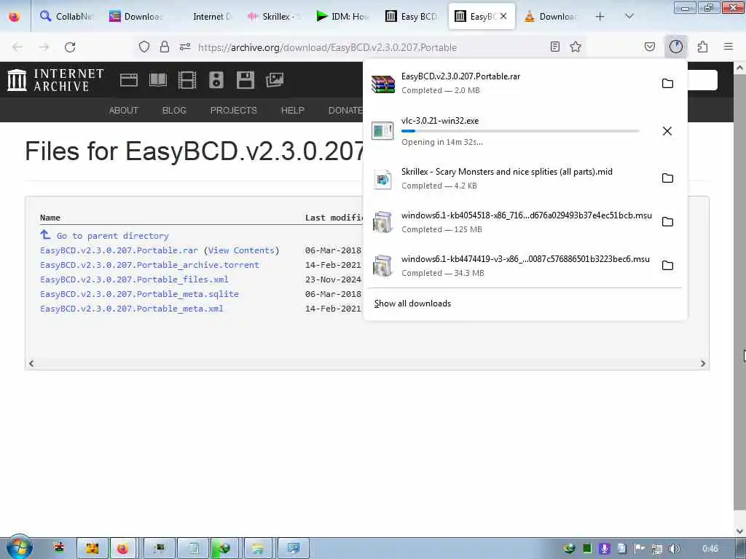Open the Software floppy disk icon
Viewport: 746px width, 559px height.
(x=246, y=80)
